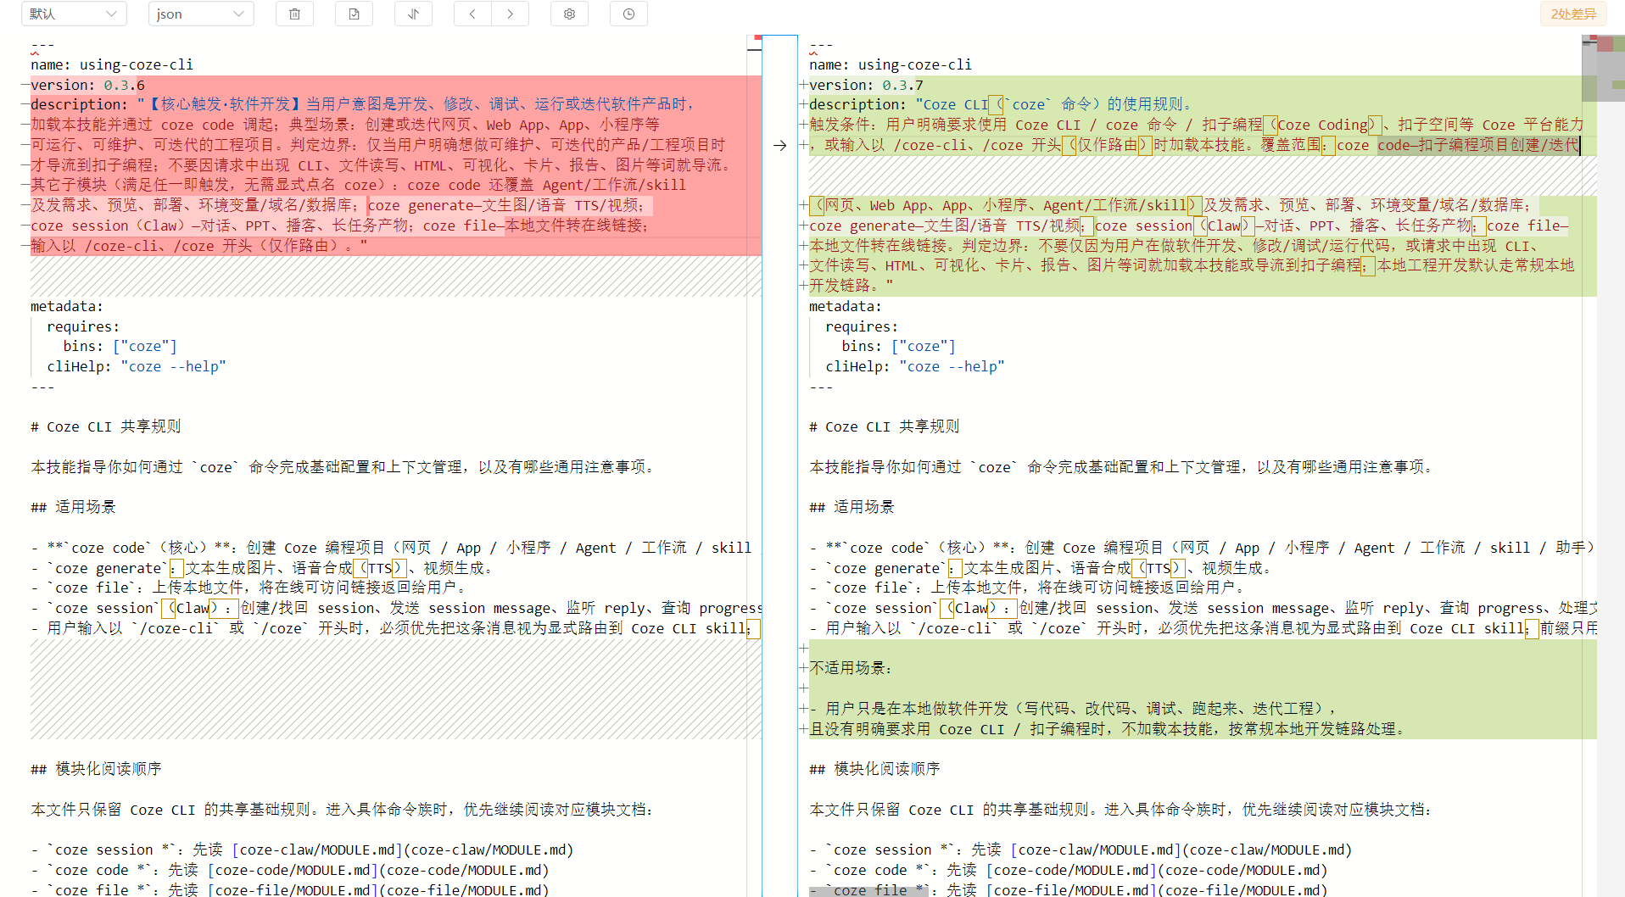1625x897 pixels.
Task: Click '# Coze CLI 共享规则' heading in left pane
Action: 106,426
